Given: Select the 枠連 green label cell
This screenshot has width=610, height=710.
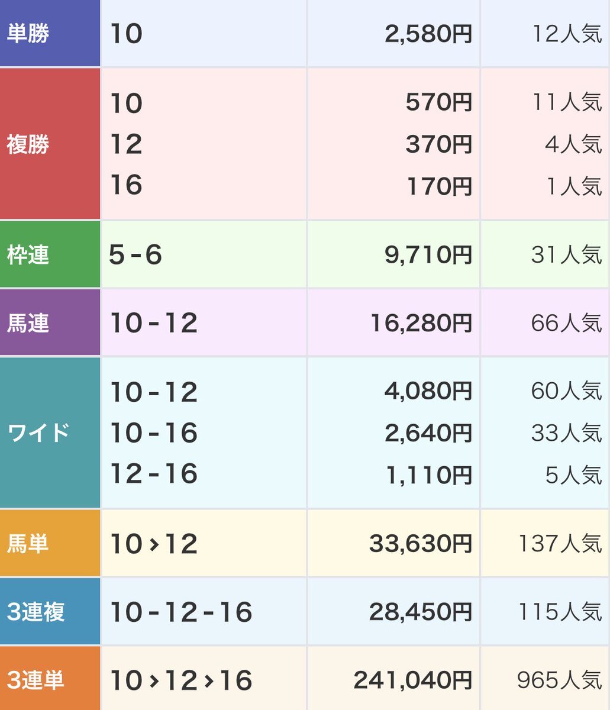Looking at the screenshot, I should pos(50,254).
